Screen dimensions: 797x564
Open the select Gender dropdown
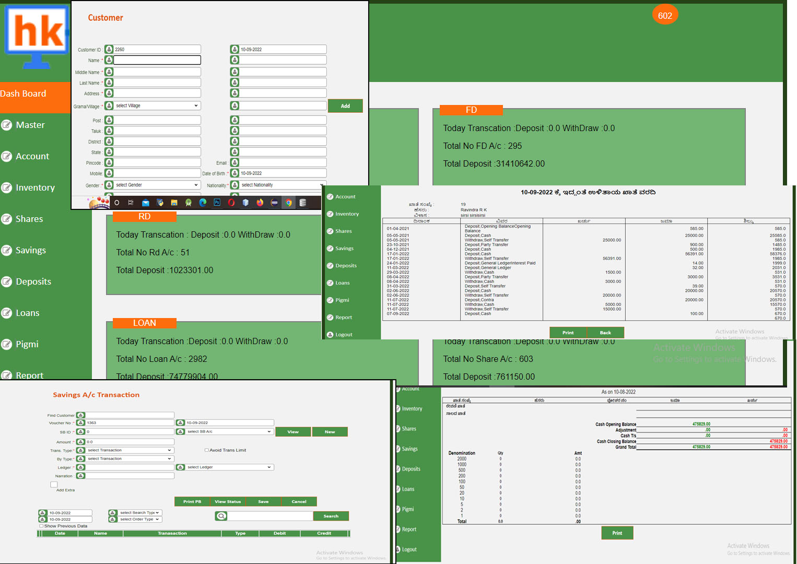[157, 185]
